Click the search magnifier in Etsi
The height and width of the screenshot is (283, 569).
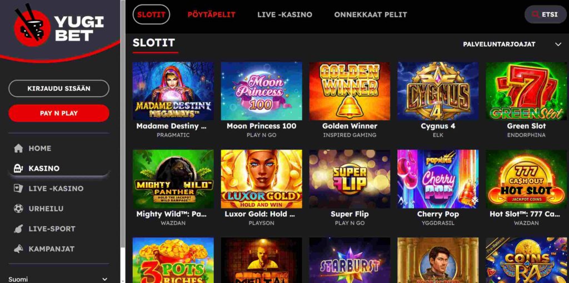(x=535, y=14)
